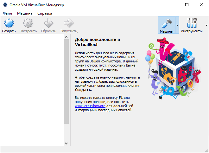Expand the dropdown arrow next to Машины
The image size is (209, 153).
tap(177, 25)
